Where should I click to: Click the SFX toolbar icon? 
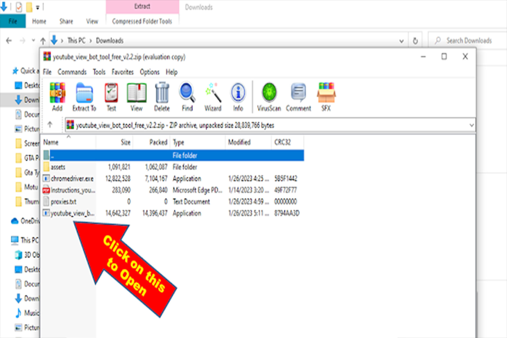tap(326, 97)
